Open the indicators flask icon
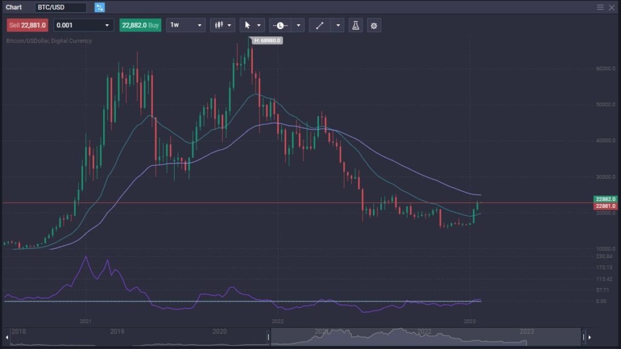The width and height of the screenshot is (621, 349). (x=355, y=25)
